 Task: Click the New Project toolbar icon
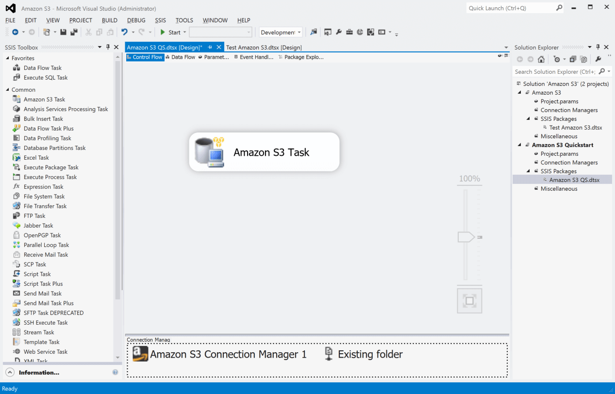click(47, 32)
